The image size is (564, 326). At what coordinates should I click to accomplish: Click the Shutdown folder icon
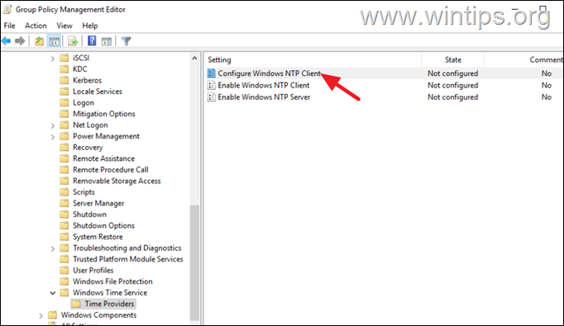(x=64, y=215)
